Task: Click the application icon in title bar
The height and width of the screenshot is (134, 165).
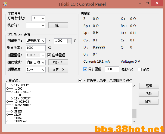Action: [x=5, y=4]
